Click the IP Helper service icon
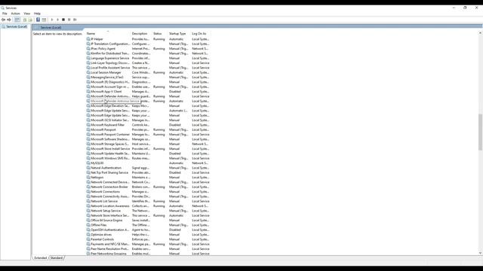483x271 pixels. [x=88, y=39]
